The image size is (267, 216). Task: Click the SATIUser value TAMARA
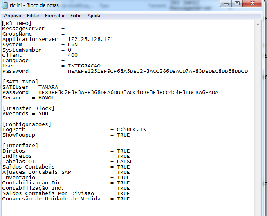(x=48, y=87)
